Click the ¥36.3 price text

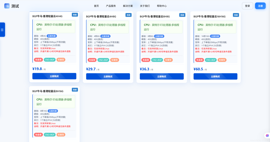[145, 69]
